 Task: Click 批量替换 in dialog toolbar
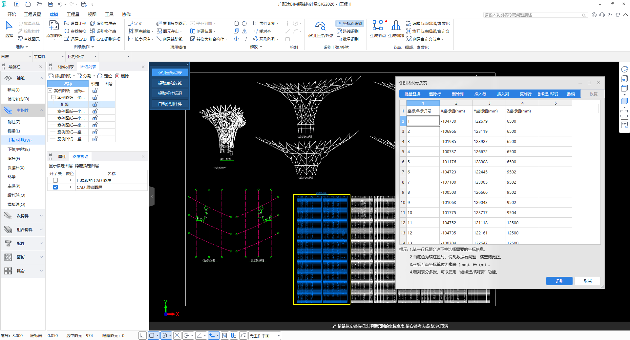point(412,94)
